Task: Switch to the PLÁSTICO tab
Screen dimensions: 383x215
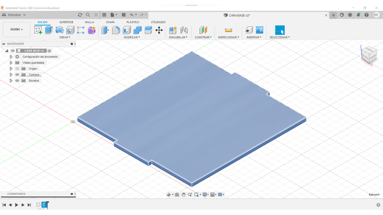Action: (x=133, y=22)
